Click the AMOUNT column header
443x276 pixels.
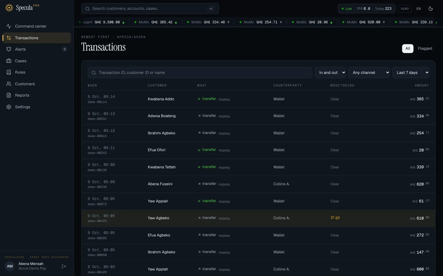click(x=422, y=86)
